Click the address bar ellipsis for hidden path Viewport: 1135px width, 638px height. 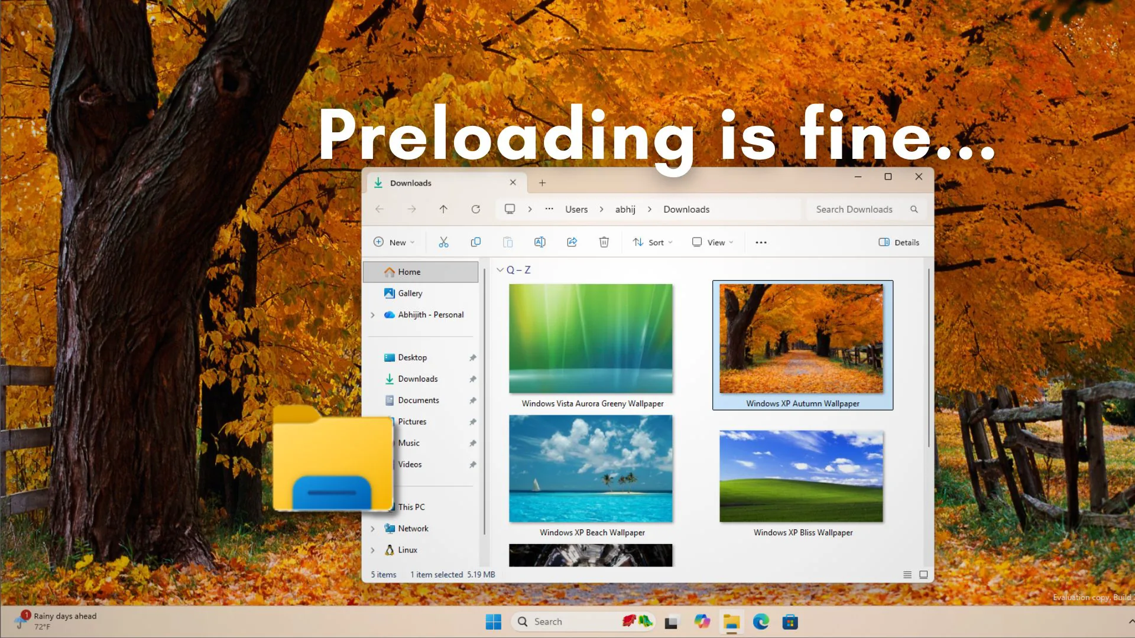(549, 209)
